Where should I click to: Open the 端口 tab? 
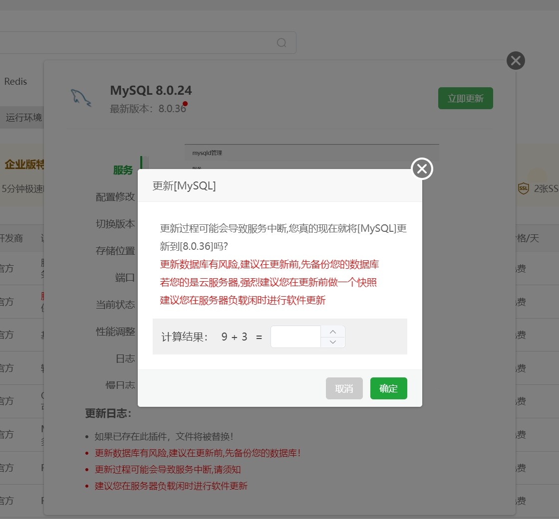pos(125,278)
